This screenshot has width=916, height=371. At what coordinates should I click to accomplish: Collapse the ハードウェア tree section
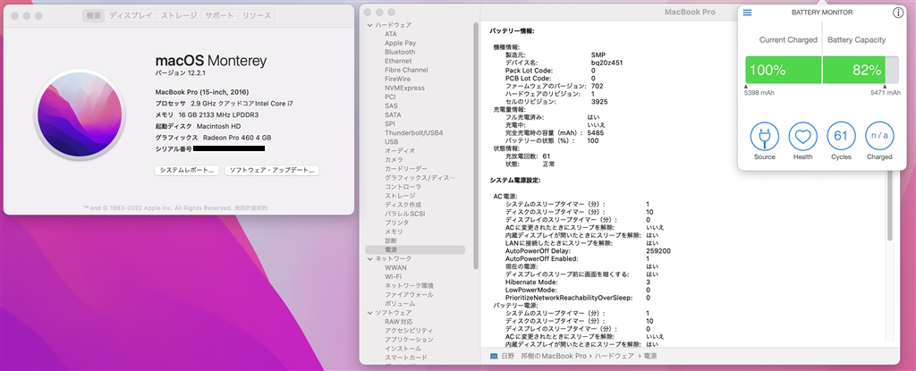click(369, 25)
